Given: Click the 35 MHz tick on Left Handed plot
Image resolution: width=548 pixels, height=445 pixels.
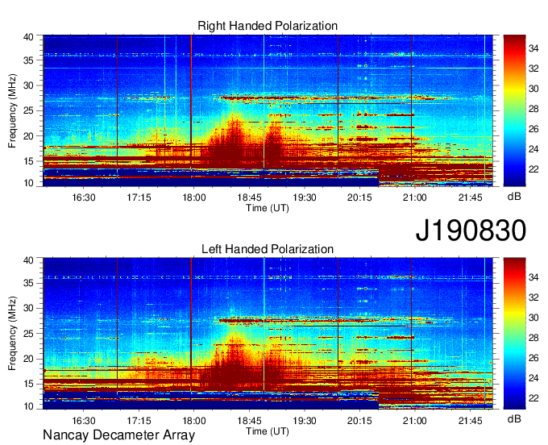Looking at the screenshot, I should tap(28, 283).
